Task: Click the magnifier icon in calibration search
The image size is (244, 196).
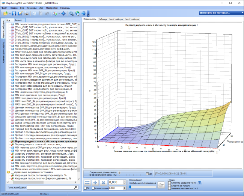Action: [76, 187]
